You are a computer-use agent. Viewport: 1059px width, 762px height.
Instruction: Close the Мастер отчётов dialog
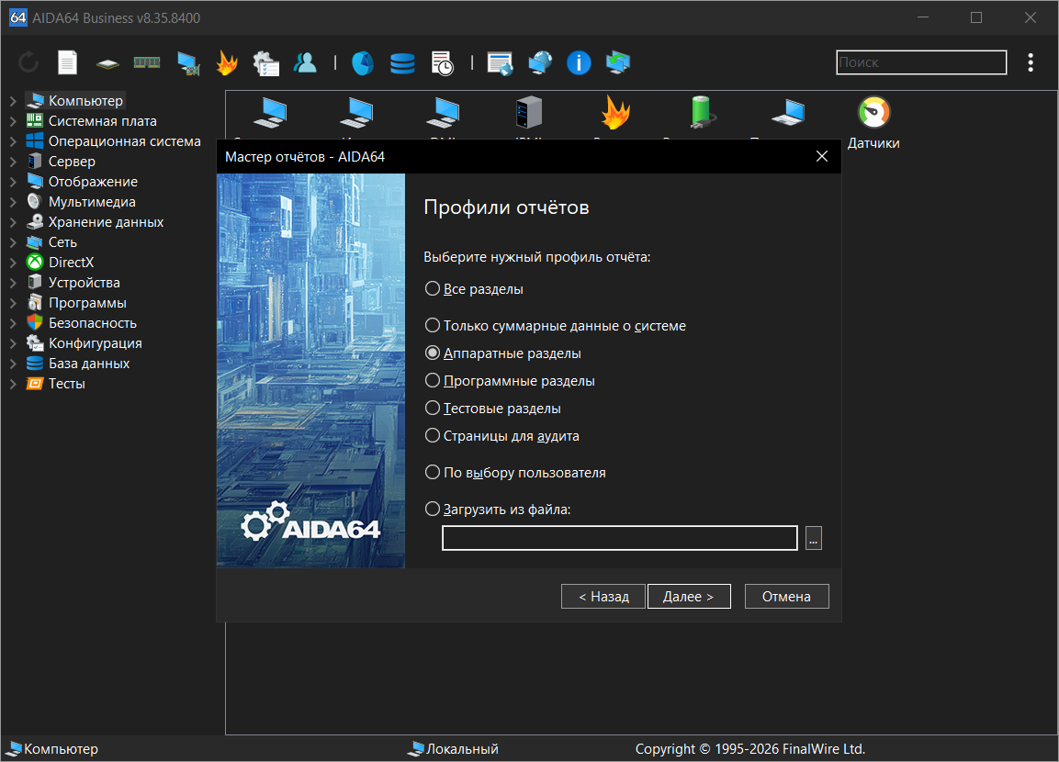(822, 157)
